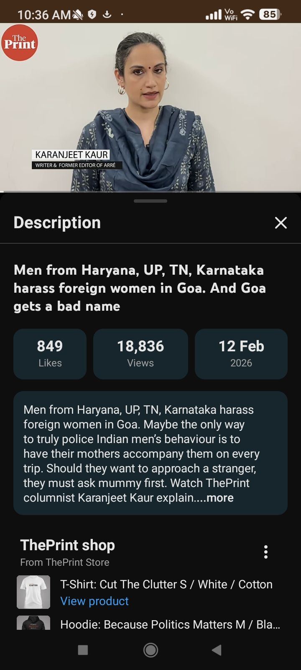Tap the 849 Likes stat card
This screenshot has height=670, width=301.
coord(50,354)
